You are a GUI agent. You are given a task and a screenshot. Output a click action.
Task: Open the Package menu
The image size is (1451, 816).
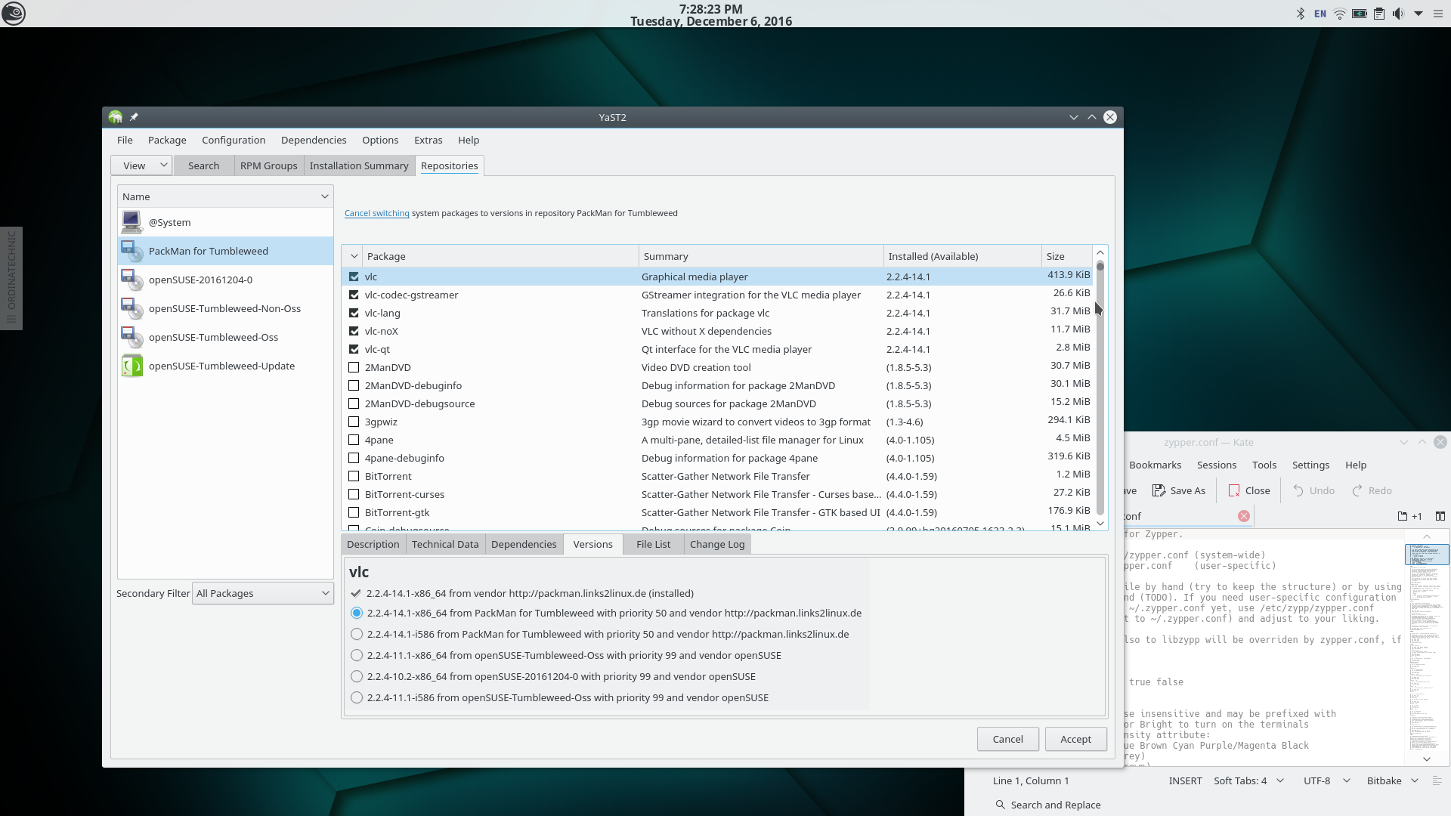click(167, 140)
